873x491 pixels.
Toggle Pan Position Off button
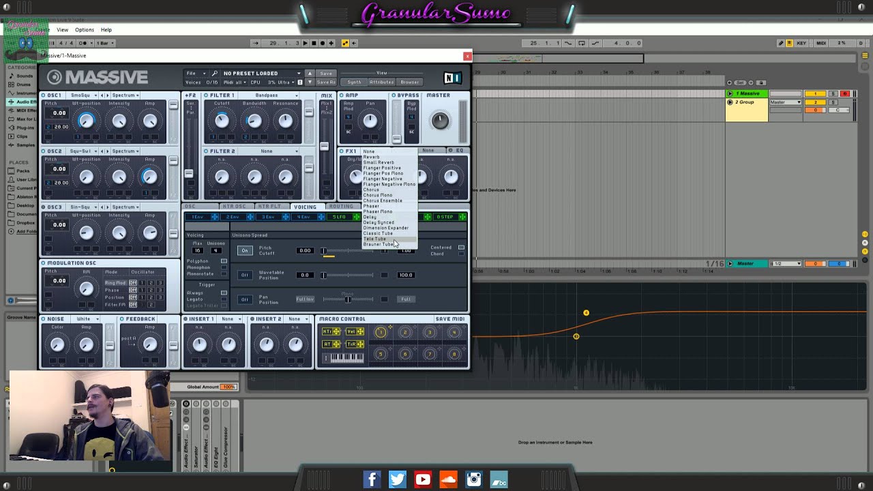point(245,299)
